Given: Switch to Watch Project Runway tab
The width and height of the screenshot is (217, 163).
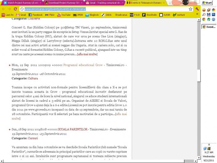Looking at the screenshot, I should (x=20, y=3).
